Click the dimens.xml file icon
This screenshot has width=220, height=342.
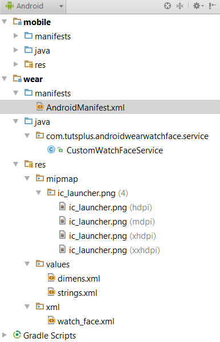click(51, 278)
